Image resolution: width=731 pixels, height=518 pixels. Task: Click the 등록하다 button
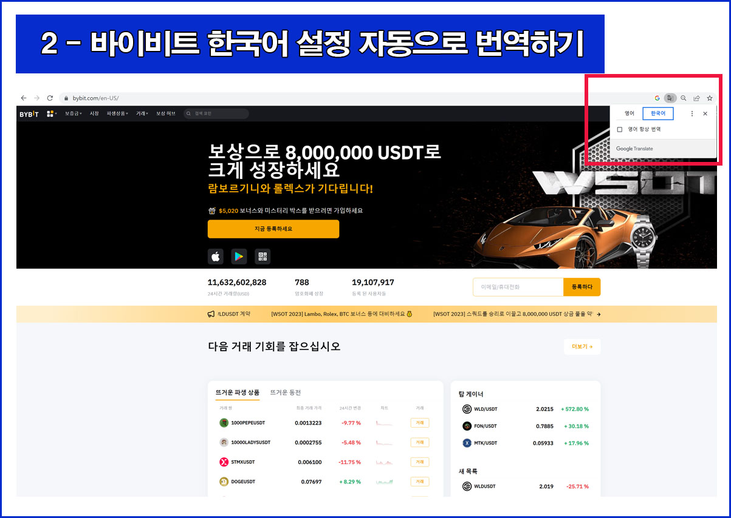[582, 287]
